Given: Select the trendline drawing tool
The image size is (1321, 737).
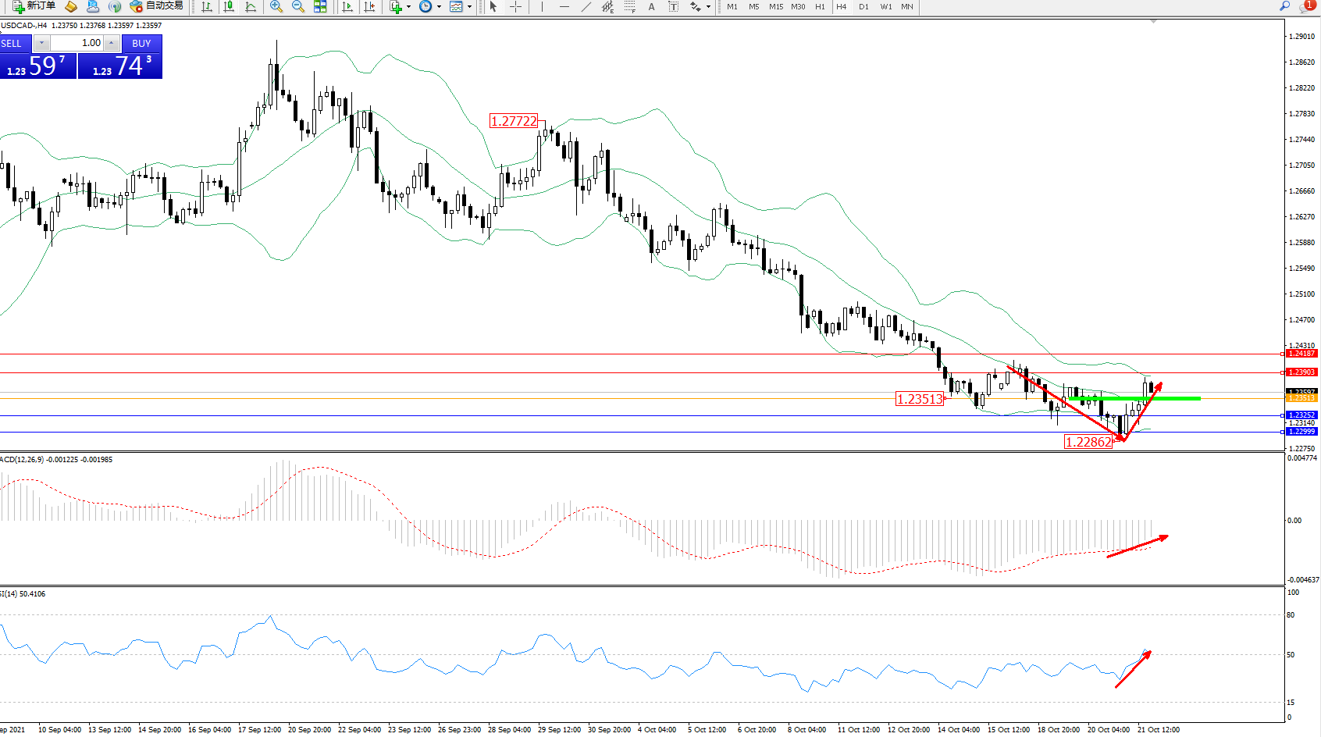Looking at the screenshot, I should tap(586, 6).
